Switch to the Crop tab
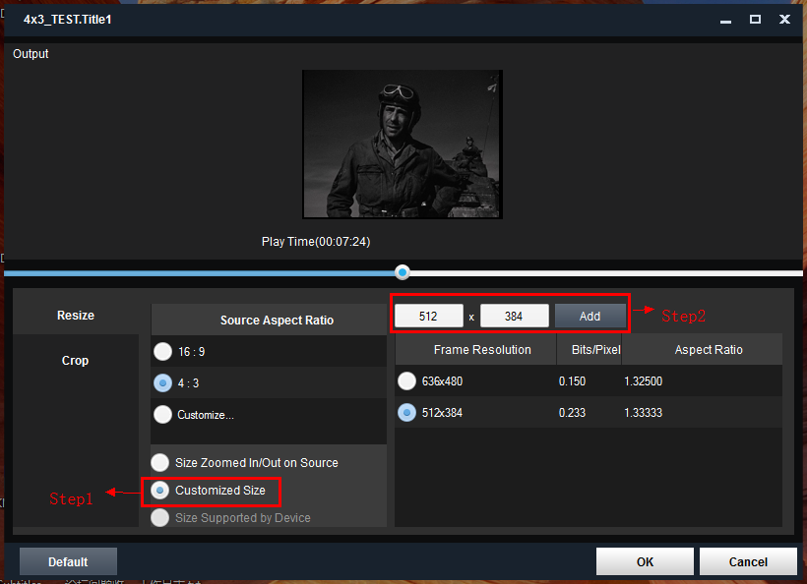This screenshot has height=584, width=807. tap(76, 361)
